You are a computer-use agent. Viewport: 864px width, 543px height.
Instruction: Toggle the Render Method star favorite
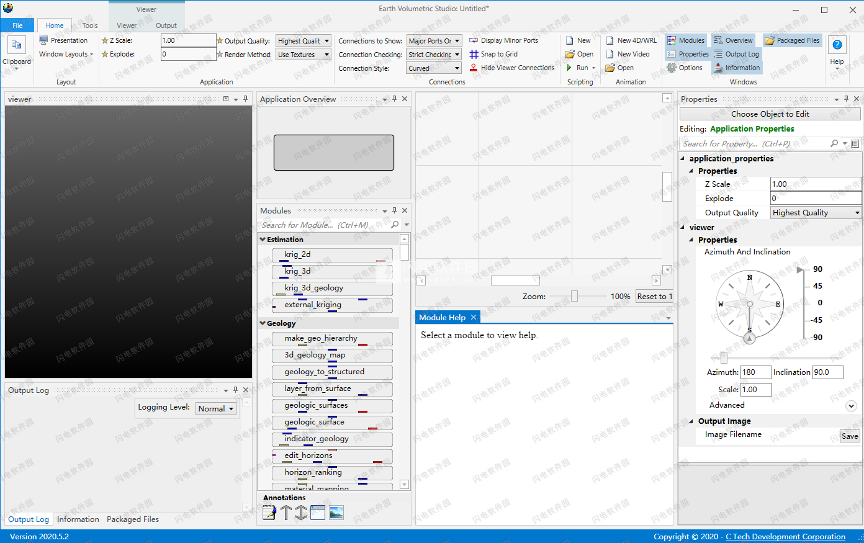pyautogui.click(x=220, y=55)
